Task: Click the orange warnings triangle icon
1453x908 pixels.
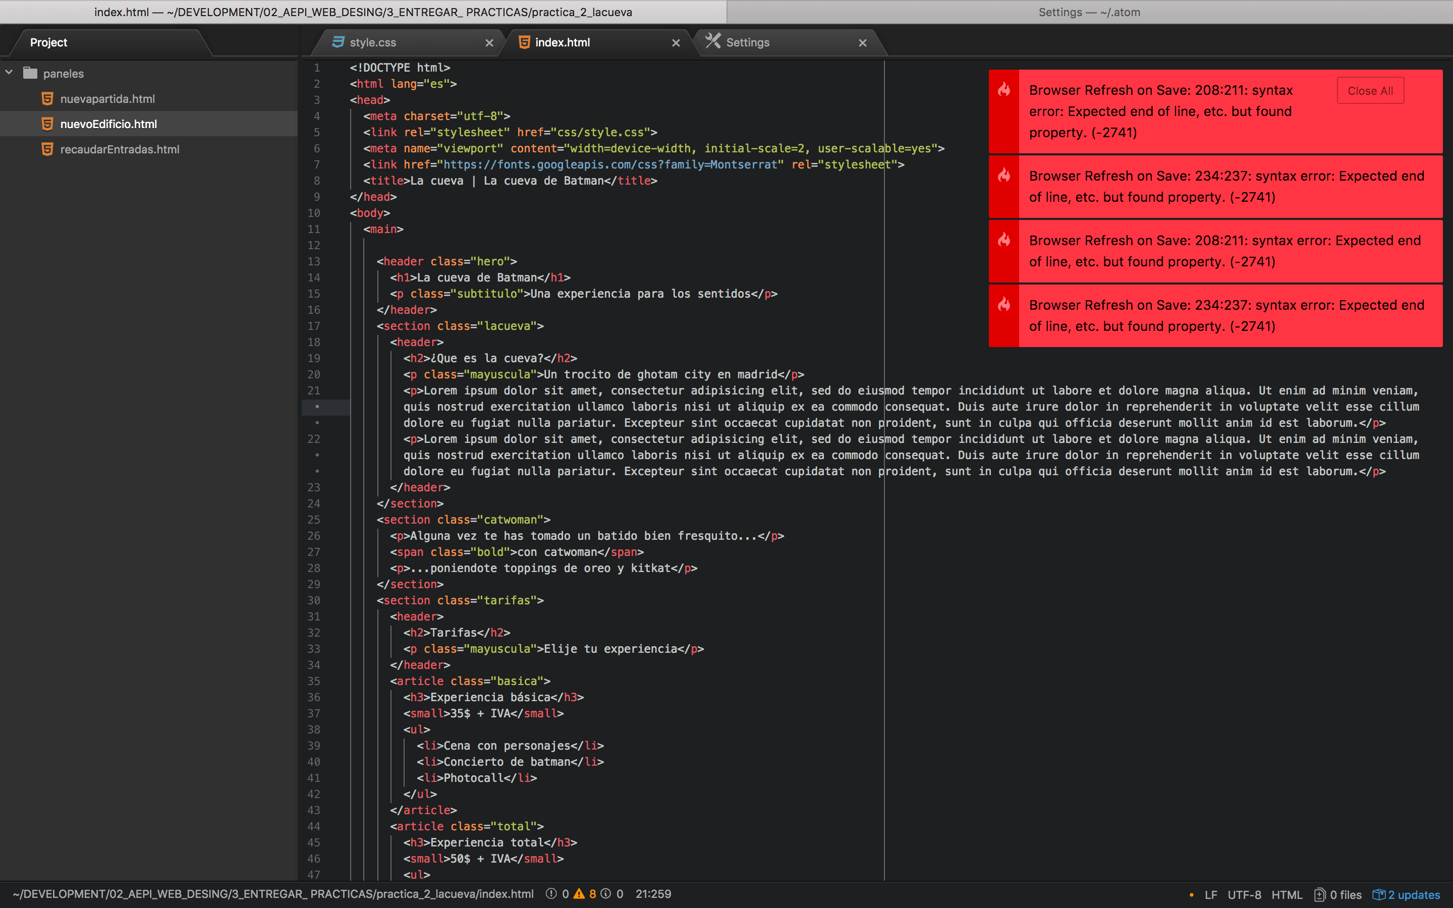Action: pyautogui.click(x=579, y=893)
